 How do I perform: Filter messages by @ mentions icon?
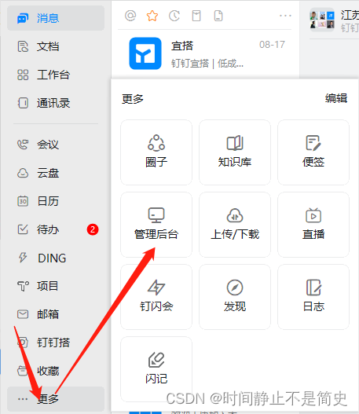click(x=130, y=16)
